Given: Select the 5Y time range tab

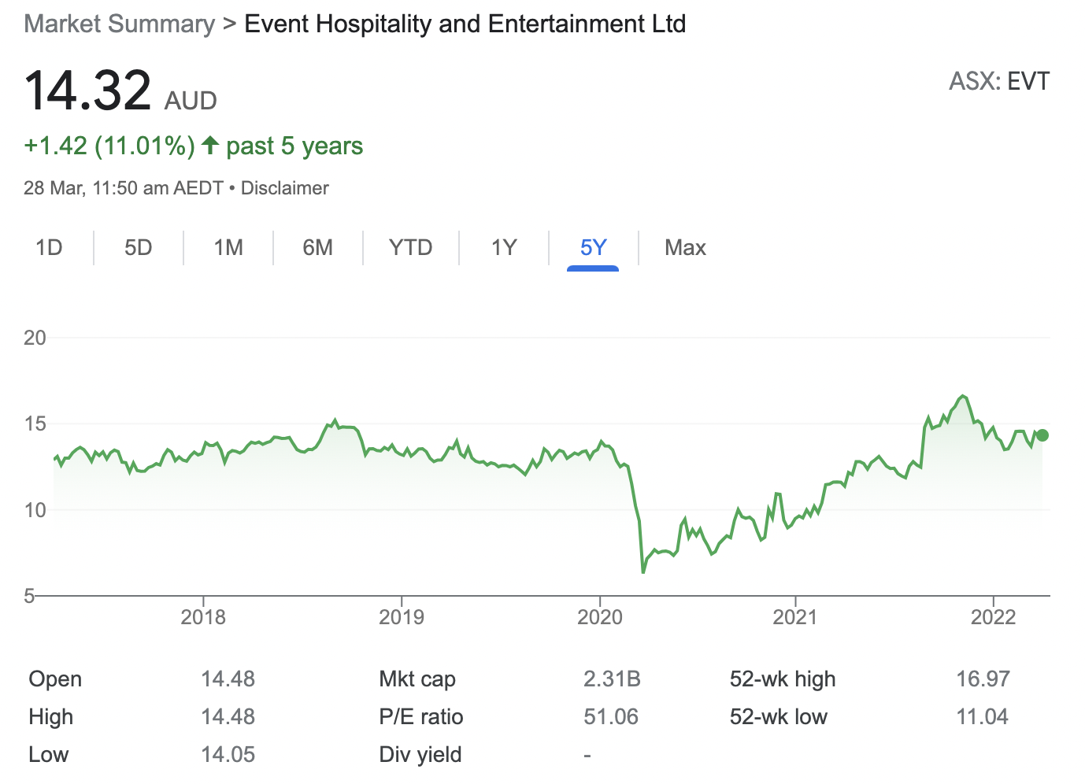Looking at the screenshot, I should click(x=593, y=248).
